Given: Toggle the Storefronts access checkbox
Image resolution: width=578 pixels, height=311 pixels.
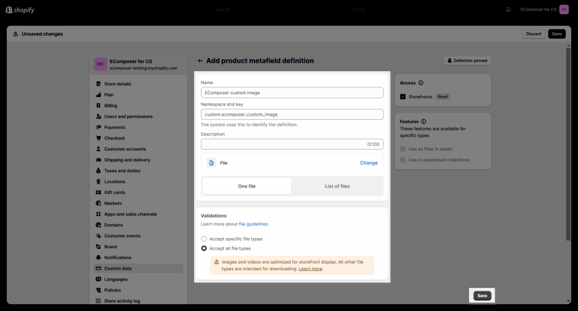Looking at the screenshot, I should [x=403, y=97].
